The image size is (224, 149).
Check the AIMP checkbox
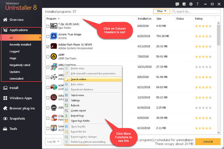click(48, 57)
